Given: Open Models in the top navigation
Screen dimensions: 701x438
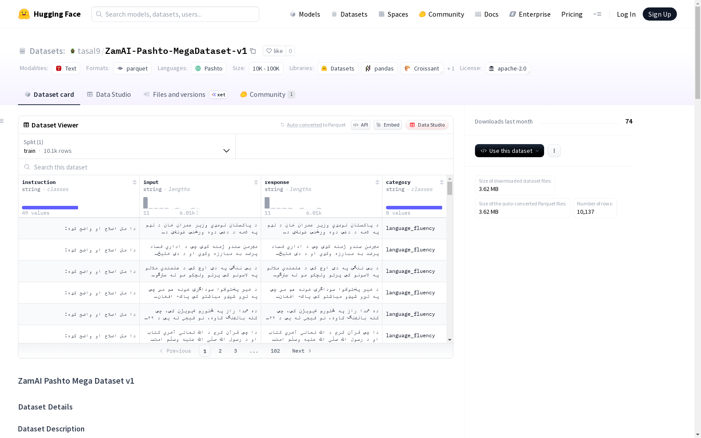Looking at the screenshot, I should coord(305,14).
